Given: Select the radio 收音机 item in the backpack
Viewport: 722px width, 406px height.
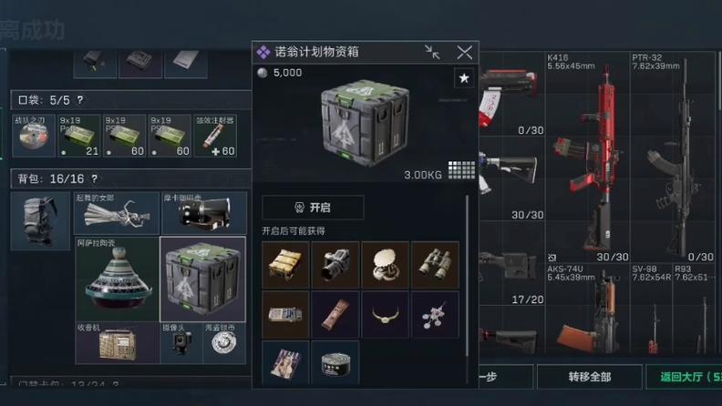Looking at the screenshot, I should [x=118, y=343].
